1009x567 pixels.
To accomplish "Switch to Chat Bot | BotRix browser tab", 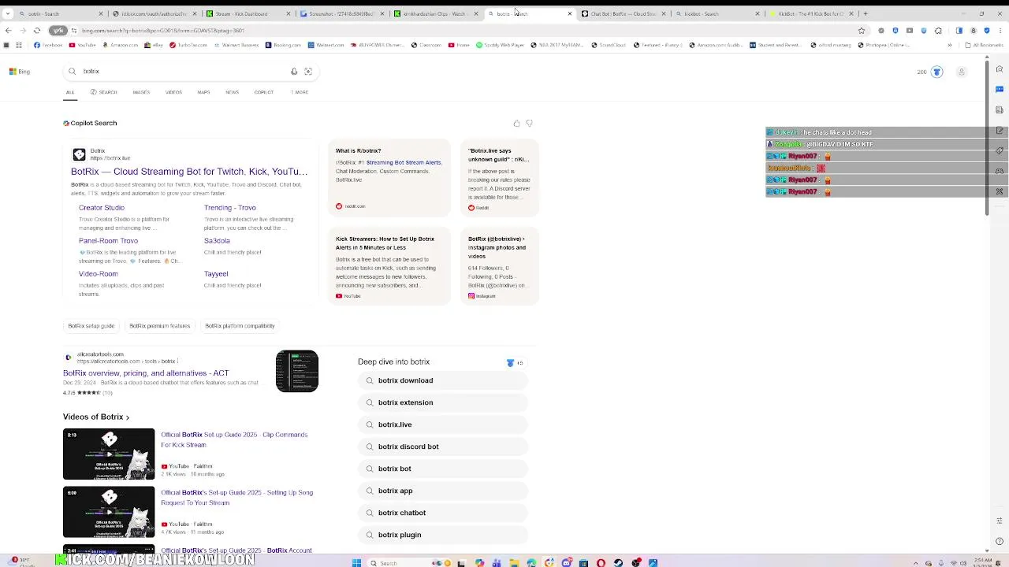I will pos(624,13).
